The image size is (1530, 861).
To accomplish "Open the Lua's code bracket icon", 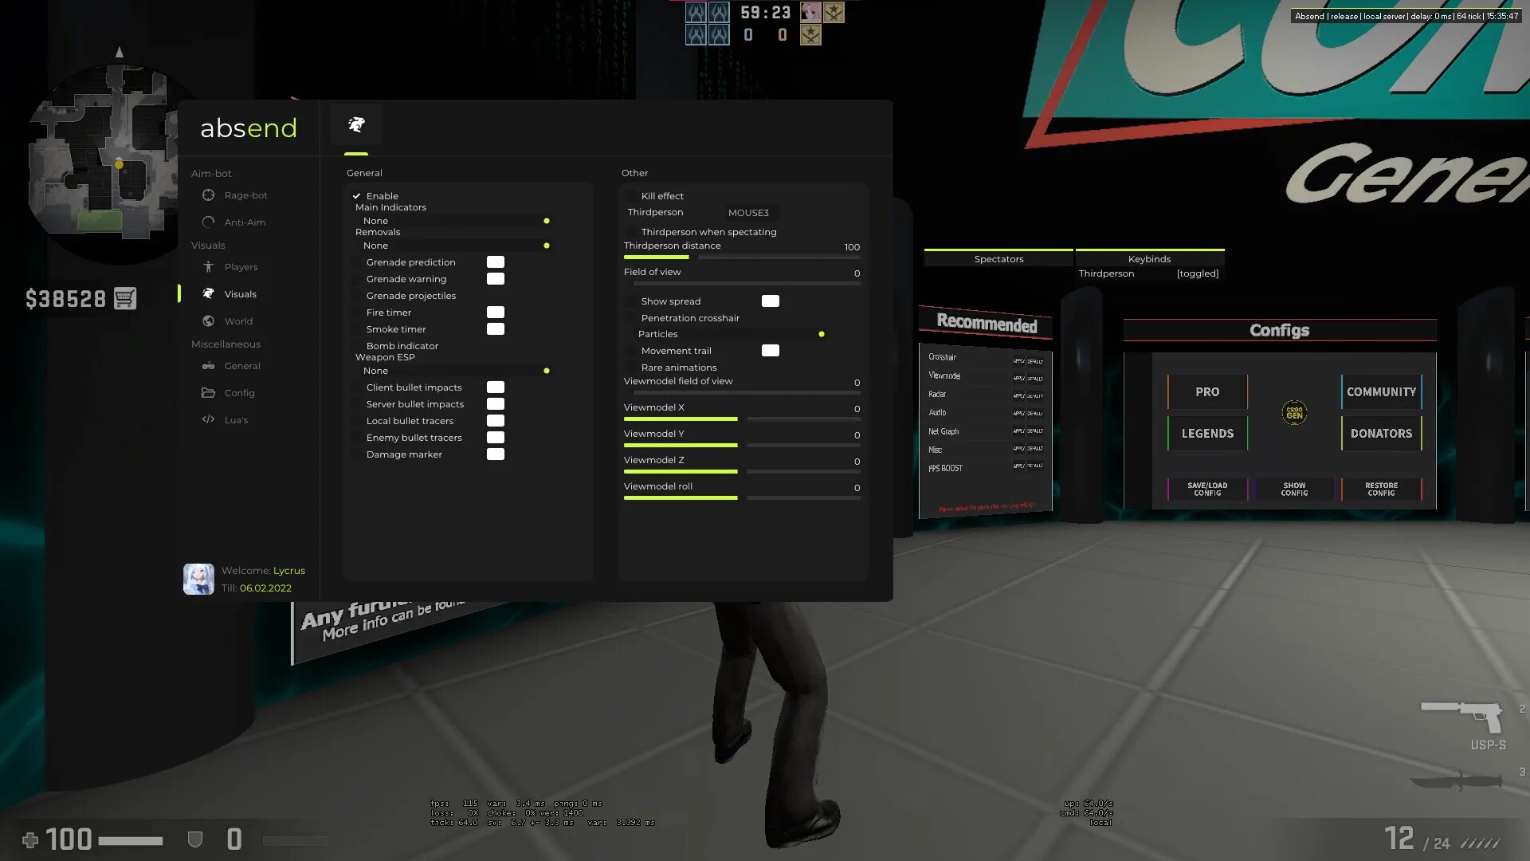I will (208, 419).
